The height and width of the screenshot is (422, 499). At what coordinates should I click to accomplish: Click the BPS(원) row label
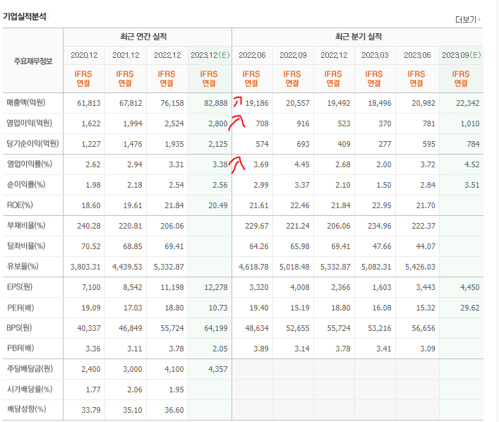point(20,327)
